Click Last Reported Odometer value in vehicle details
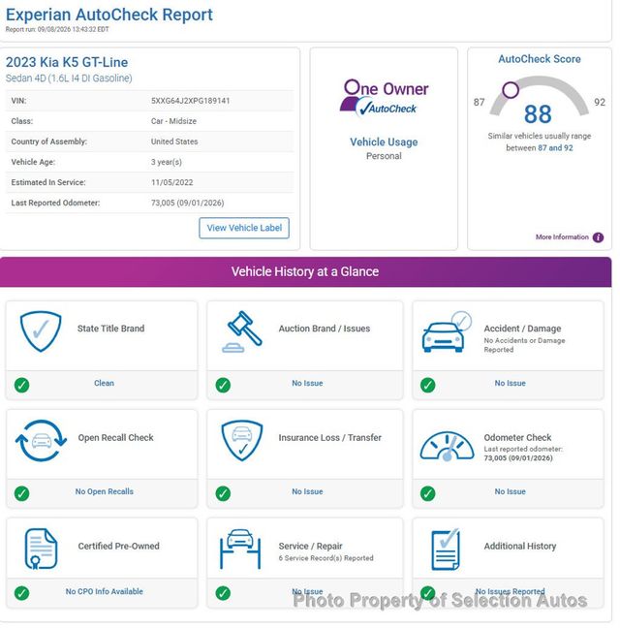 coord(187,204)
